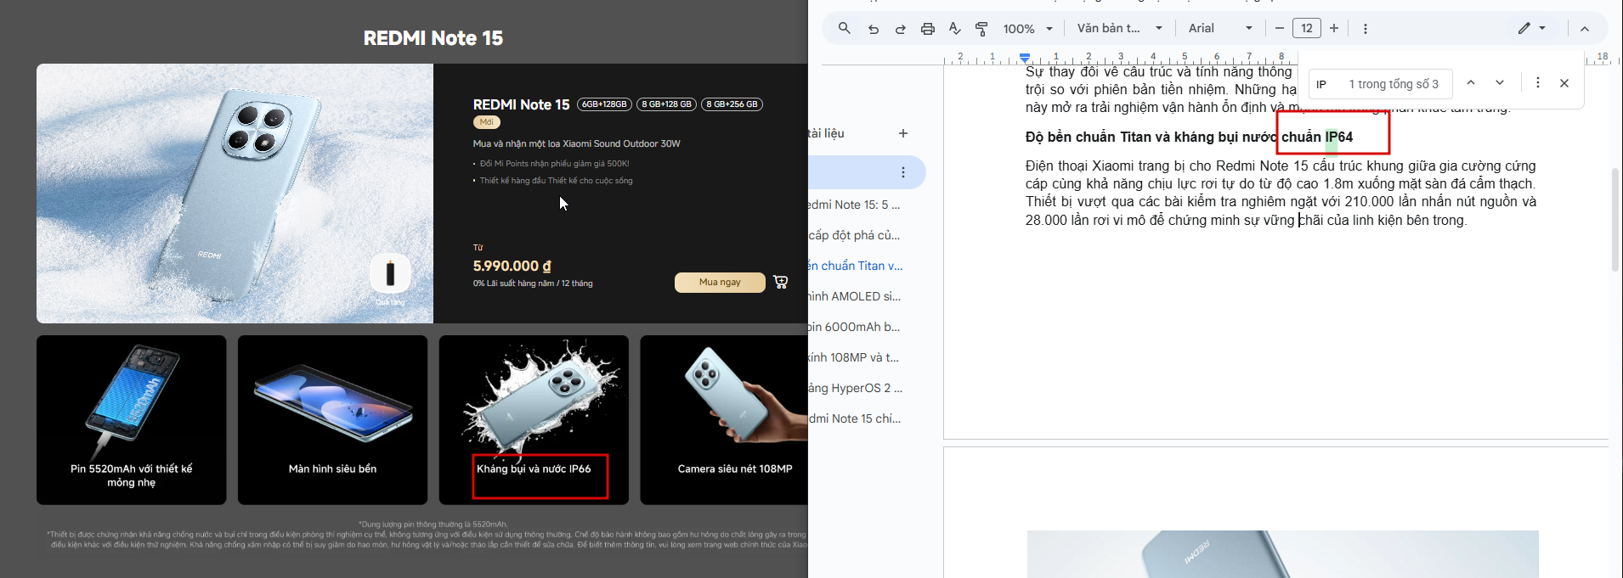Select the 8 GB+256 GB storage option
Screen dimensions: 1623x578
732,104
